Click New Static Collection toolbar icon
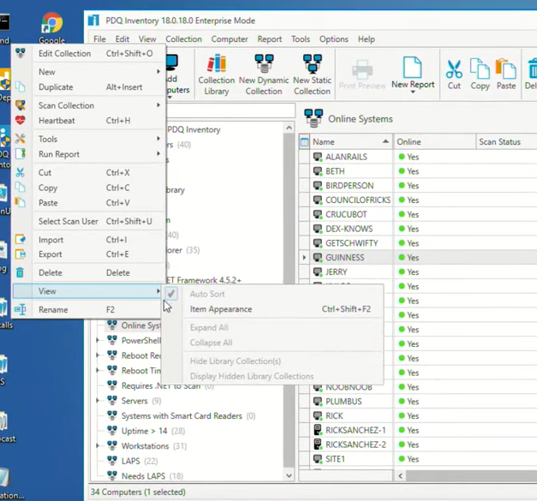The height and width of the screenshot is (501, 537). tap(312, 63)
